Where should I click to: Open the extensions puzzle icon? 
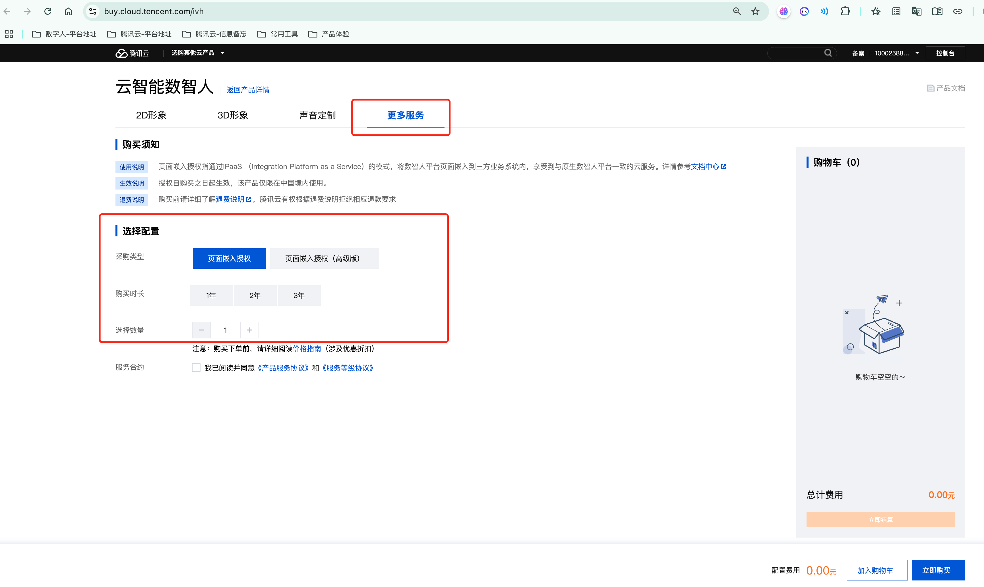click(x=845, y=11)
